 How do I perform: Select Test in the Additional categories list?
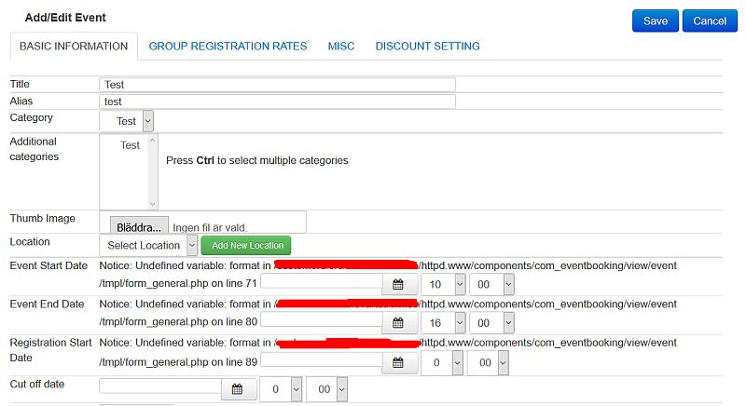(x=130, y=145)
